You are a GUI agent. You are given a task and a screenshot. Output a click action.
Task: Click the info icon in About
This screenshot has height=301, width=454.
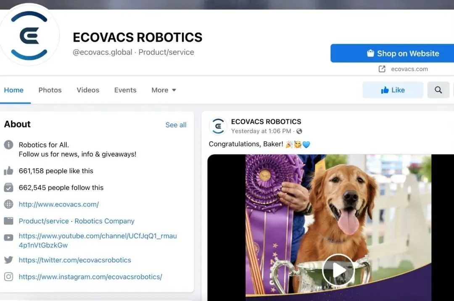click(8, 145)
